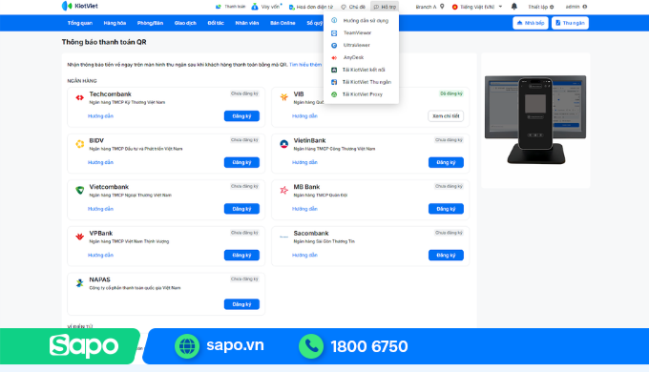Open the Hàng hóa tab
This screenshot has width=649, height=372.
[x=115, y=23]
